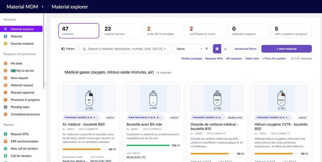The height and width of the screenshot is (162, 322).
Task: Click the My desk icon
Action: [x=6, y=63]
